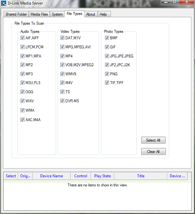Viewport: 195px width, 214px height.
Task: Click the Title column header
Action: click(141, 176)
